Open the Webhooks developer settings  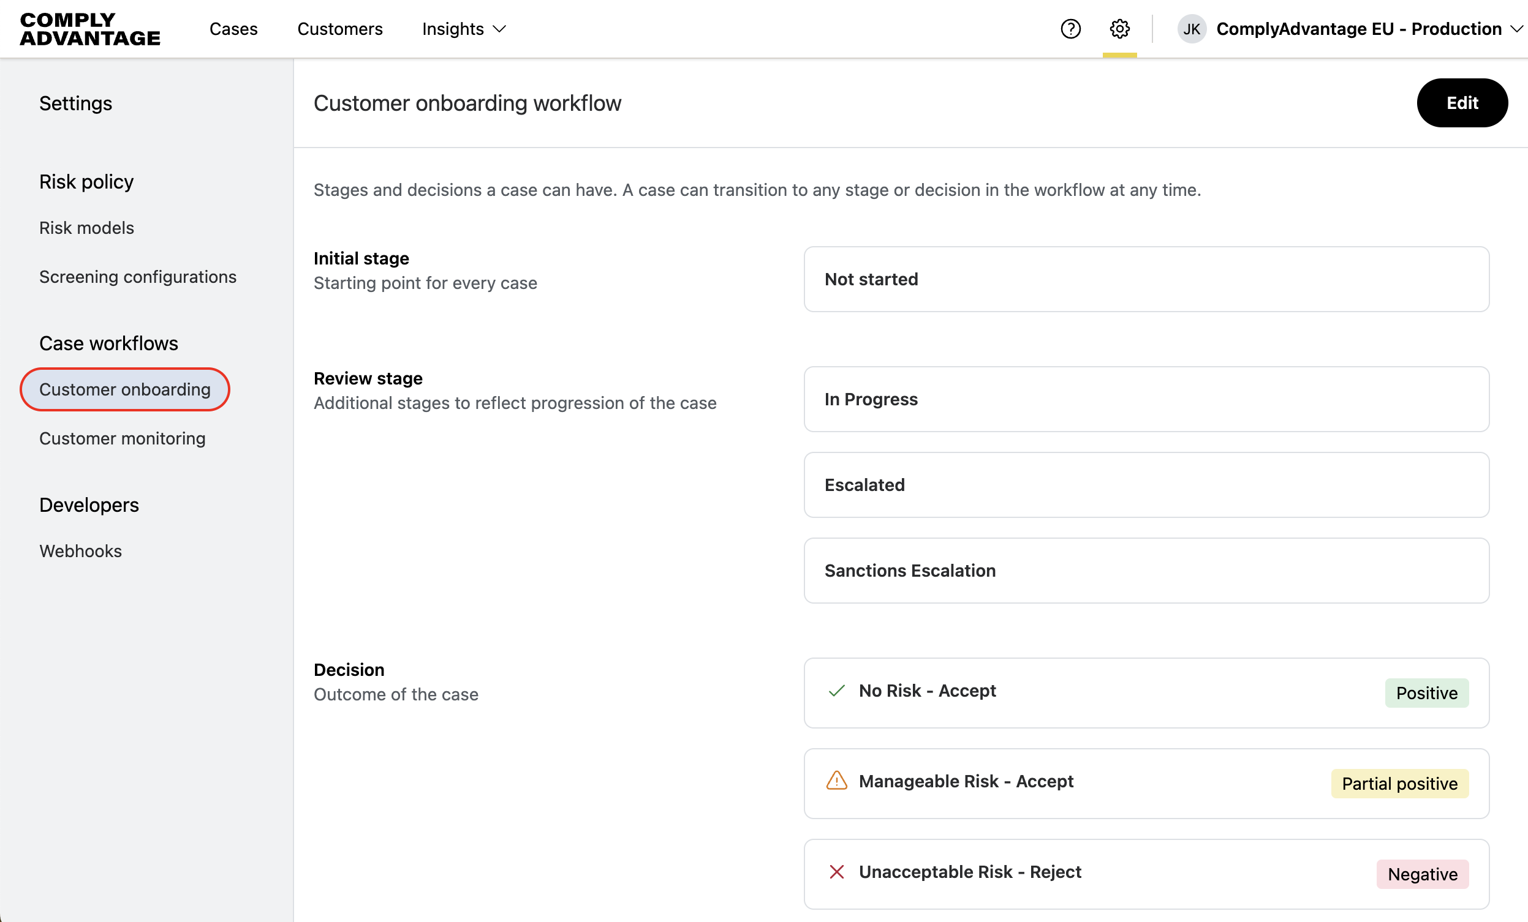pyautogui.click(x=81, y=551)
